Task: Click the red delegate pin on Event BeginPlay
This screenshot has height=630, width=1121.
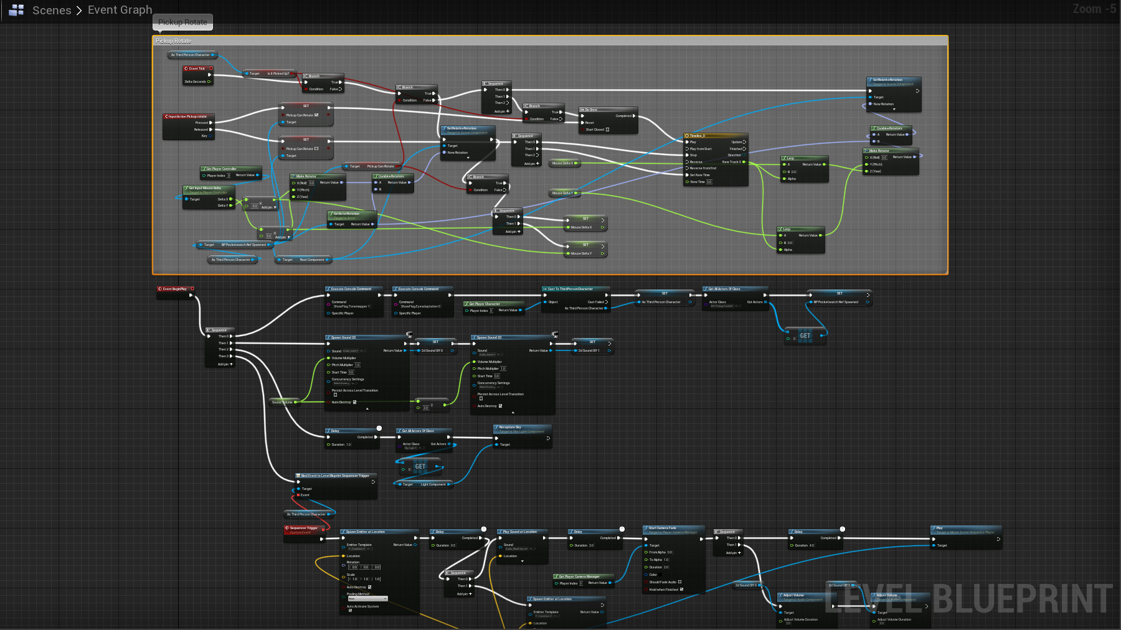Action: (192, 289)
